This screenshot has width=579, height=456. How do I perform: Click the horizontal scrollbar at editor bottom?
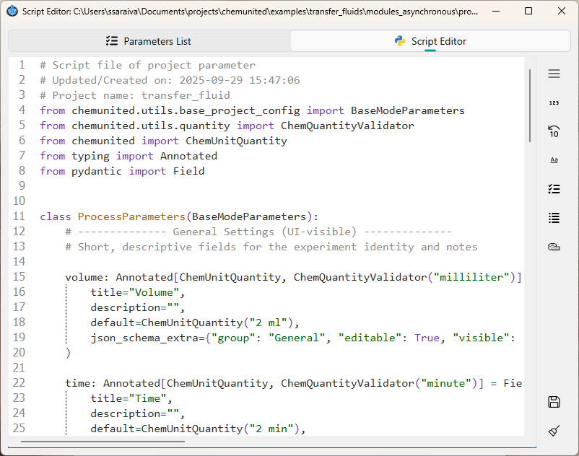(103, 441)
